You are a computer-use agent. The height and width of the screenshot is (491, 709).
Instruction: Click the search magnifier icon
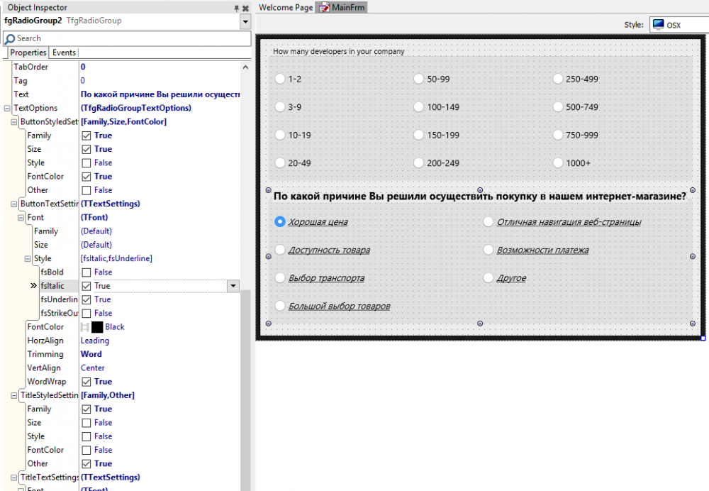10,39
